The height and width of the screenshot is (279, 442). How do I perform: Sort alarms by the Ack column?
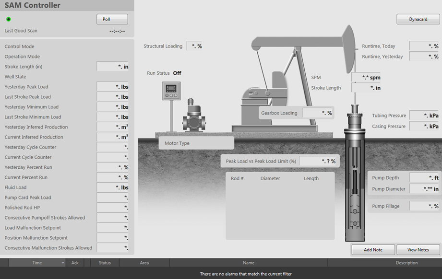coord(75,263)
